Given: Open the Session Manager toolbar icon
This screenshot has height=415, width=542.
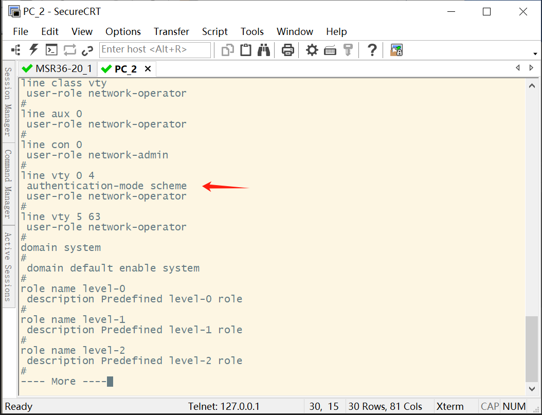Looking at the screenshot, I should click(x=16, y=50).
